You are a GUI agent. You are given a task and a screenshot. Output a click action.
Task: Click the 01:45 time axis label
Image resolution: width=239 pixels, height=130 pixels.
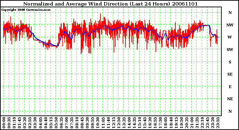coord(19,123)
